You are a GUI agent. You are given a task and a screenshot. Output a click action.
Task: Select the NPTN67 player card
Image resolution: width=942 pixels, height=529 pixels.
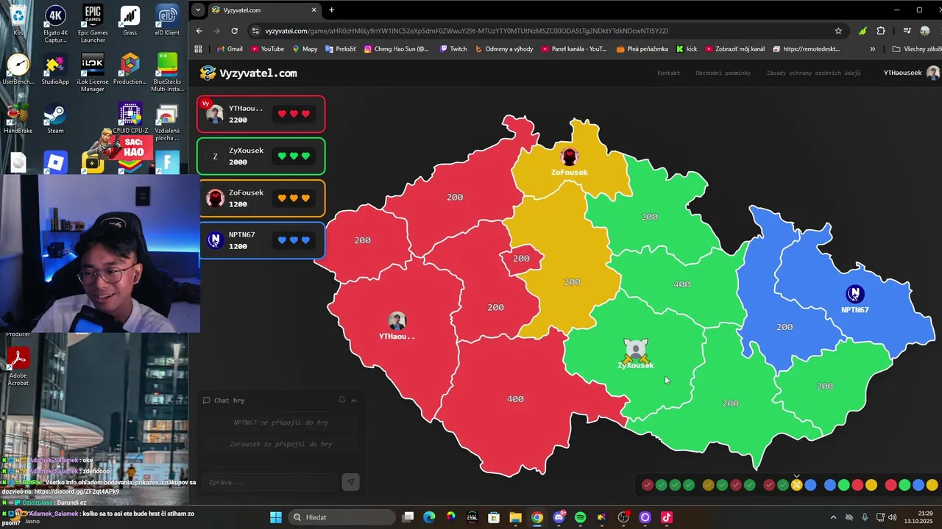coord(261,240)
